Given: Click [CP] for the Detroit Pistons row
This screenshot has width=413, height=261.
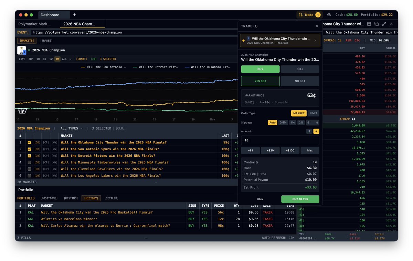Looking at the screenshot, I should coord(46,156).
